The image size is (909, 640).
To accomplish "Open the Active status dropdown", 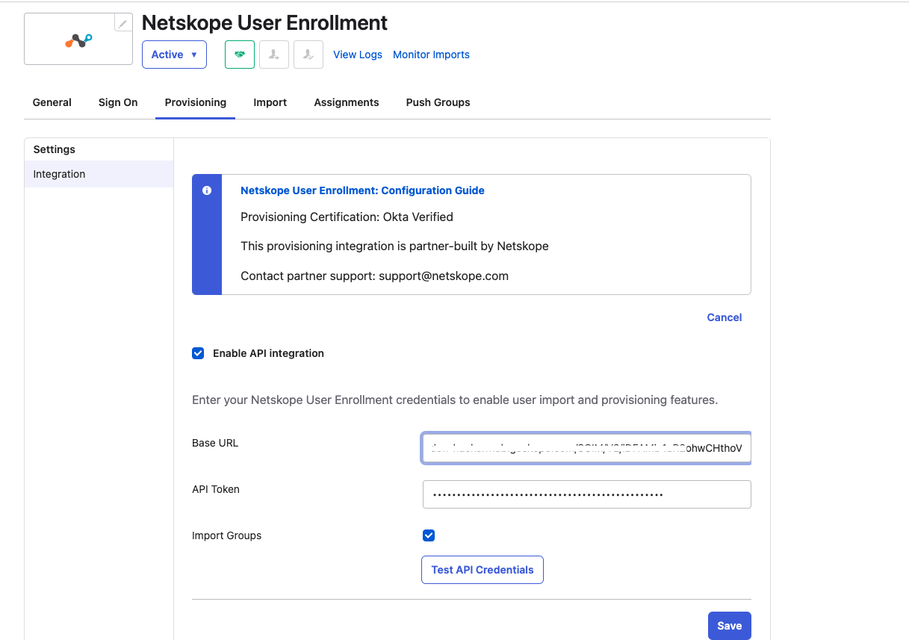I will pos(174,55).
